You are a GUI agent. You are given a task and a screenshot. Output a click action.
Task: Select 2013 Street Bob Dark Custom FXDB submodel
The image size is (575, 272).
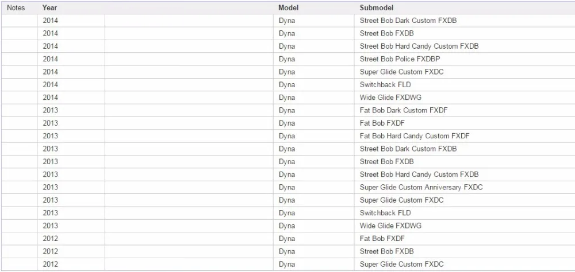coord(408,149)
